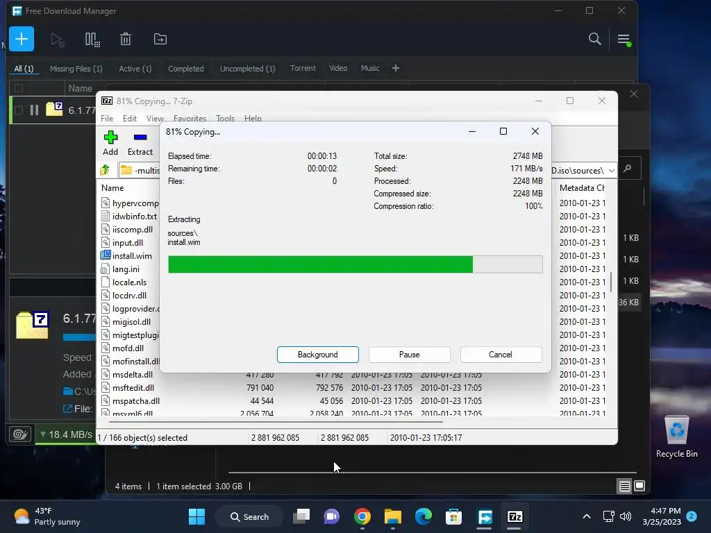
Task: Click the up-folder arrow icon in 7-Zip
Action: [106, 170]
